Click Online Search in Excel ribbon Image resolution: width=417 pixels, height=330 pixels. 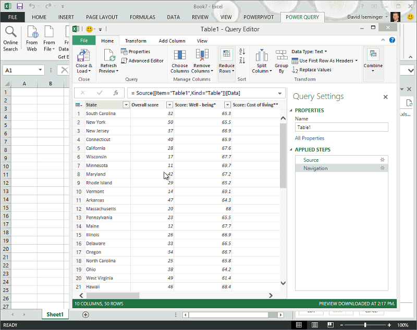tap(10, 39)
